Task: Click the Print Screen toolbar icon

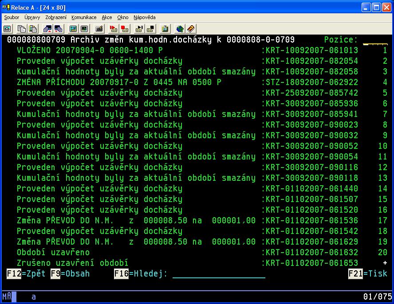Action: tap(8, 29)
